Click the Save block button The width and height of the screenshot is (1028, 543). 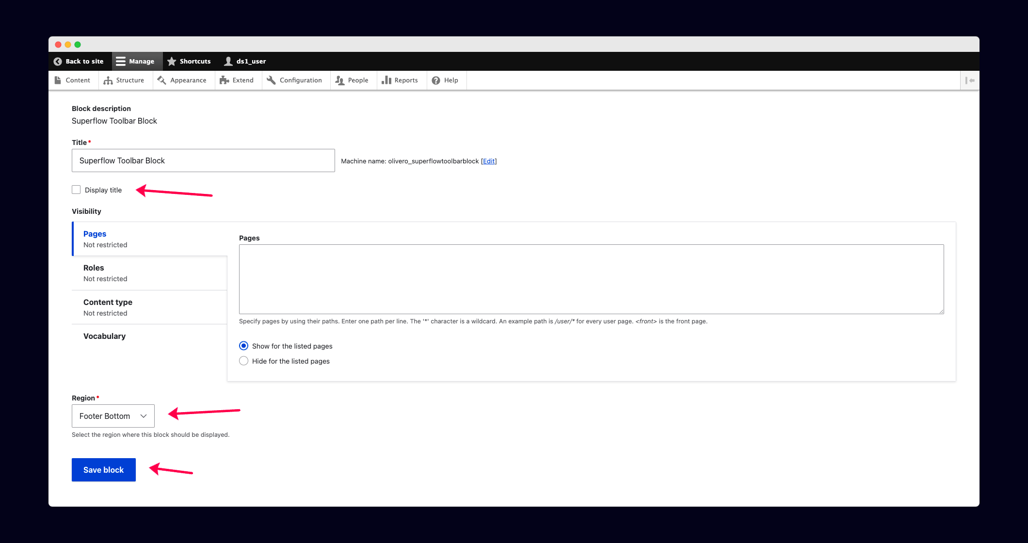coord(104,470)
